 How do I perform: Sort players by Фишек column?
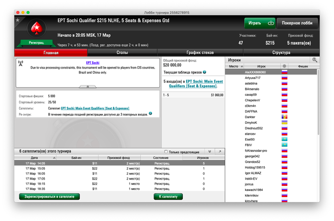pos(303,66)
